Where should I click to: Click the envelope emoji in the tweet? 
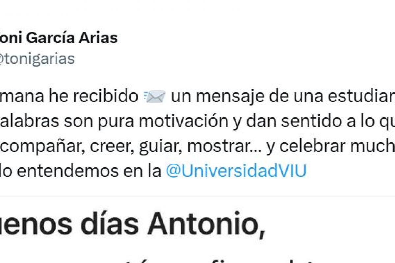click(x=155, y=96)
